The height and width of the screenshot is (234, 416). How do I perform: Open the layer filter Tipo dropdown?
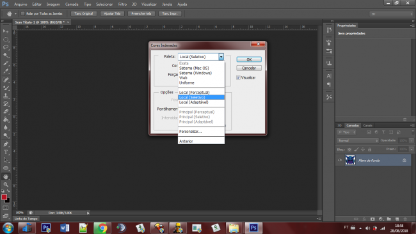tap(346, 132)
